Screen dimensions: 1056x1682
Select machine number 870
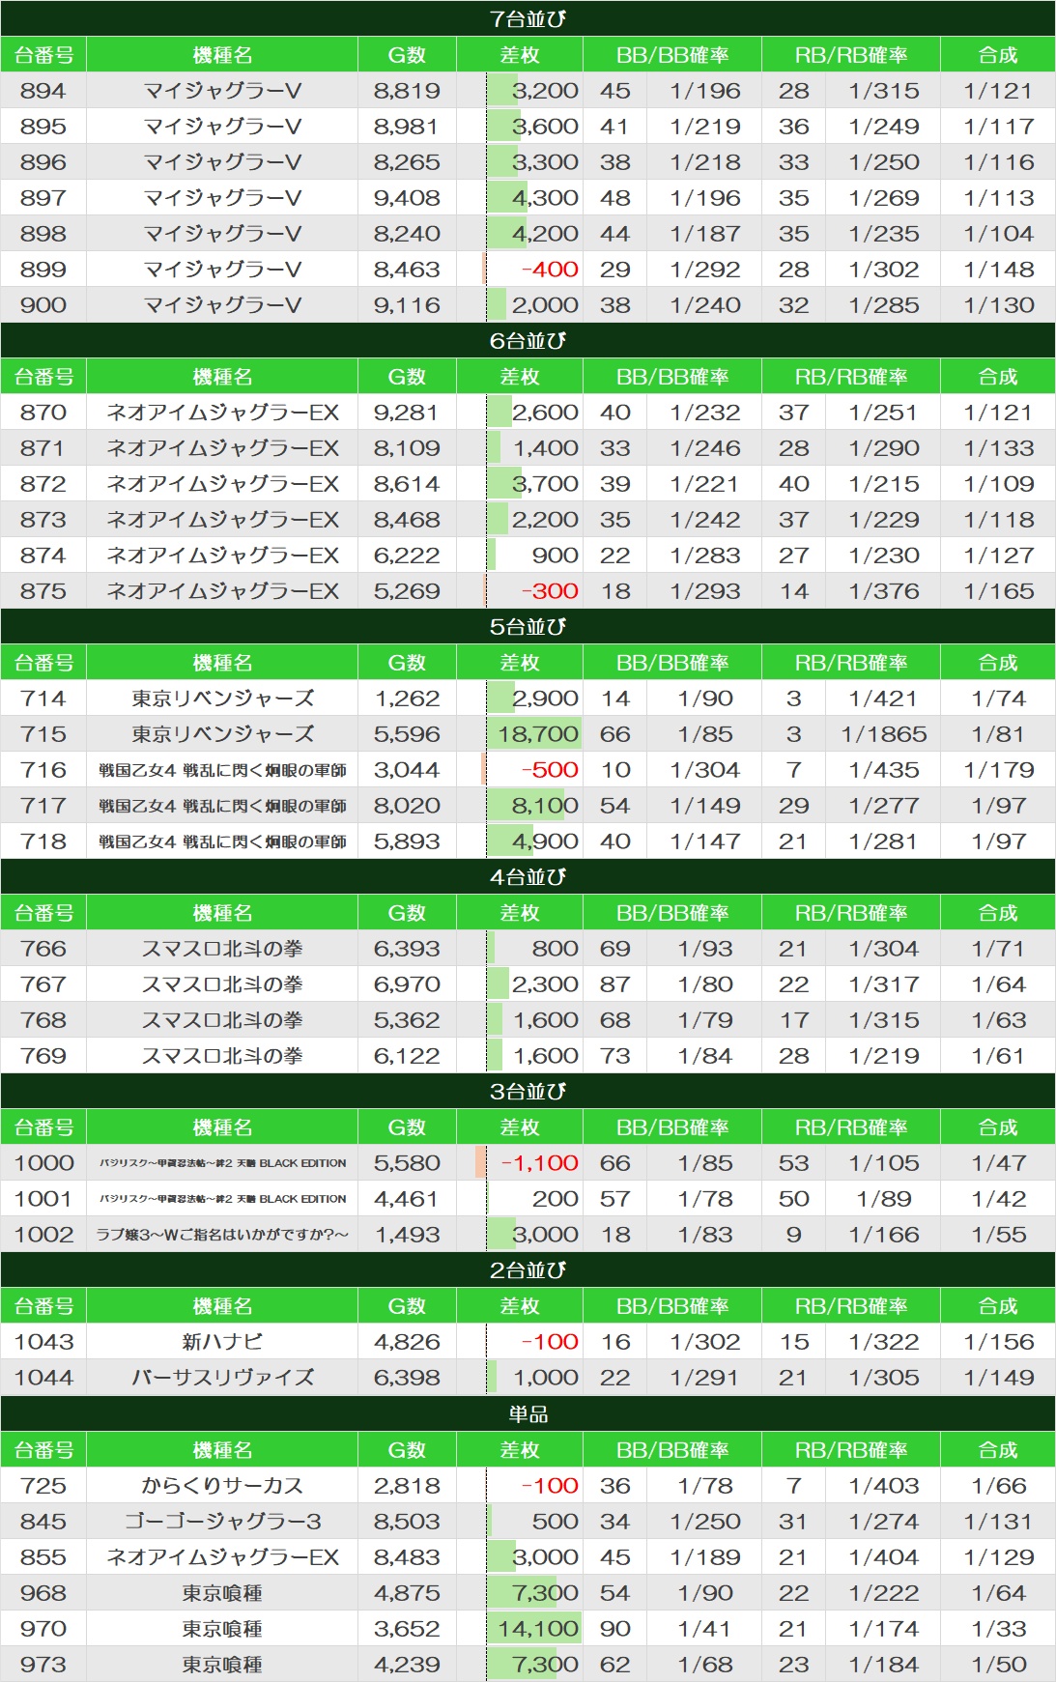click(43, 413)
